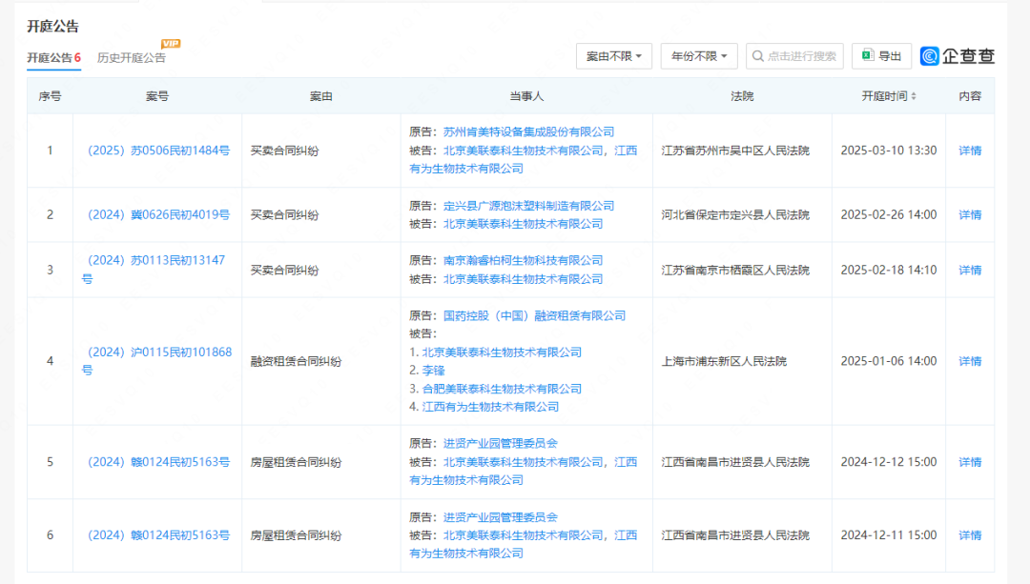The image size is (1030, 584).
Task: Open the 年份不限 dropdown filter
Action: (x=699, y=56)
